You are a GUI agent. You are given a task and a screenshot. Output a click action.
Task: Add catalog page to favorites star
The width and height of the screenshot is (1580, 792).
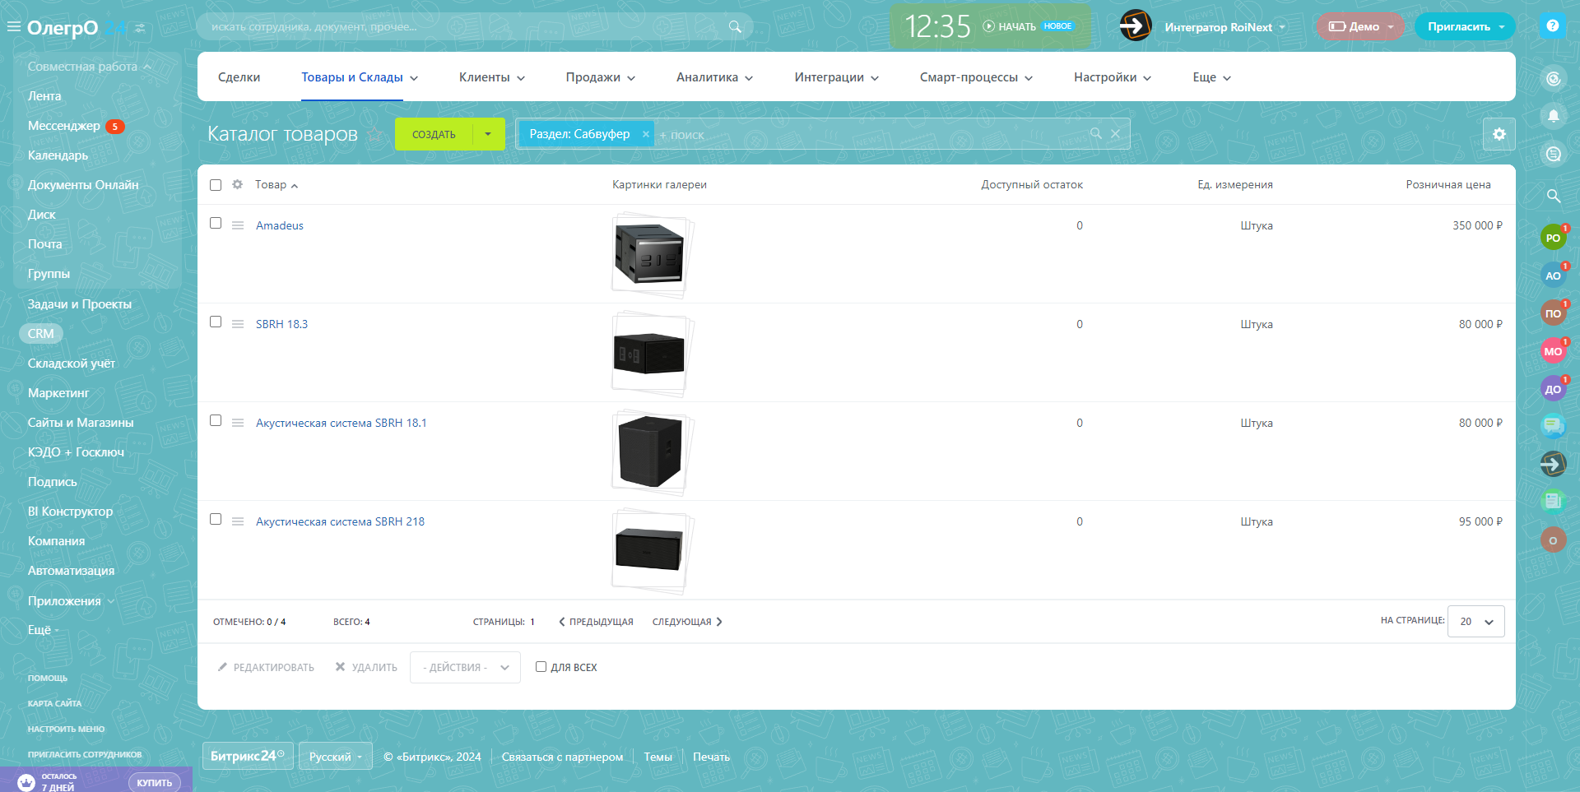[x=375, y=134]
